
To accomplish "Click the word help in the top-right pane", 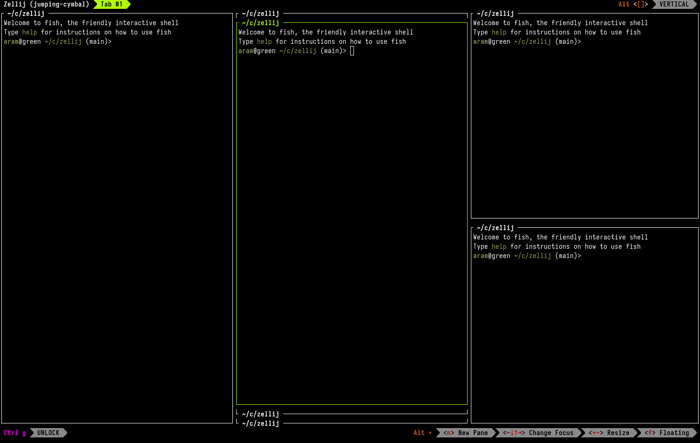I will (x=499, y=32).
